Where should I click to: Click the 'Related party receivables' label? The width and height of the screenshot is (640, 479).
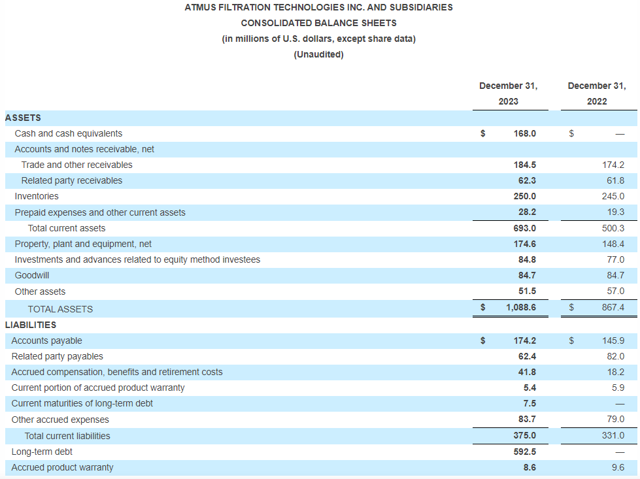tap(71, 180)
